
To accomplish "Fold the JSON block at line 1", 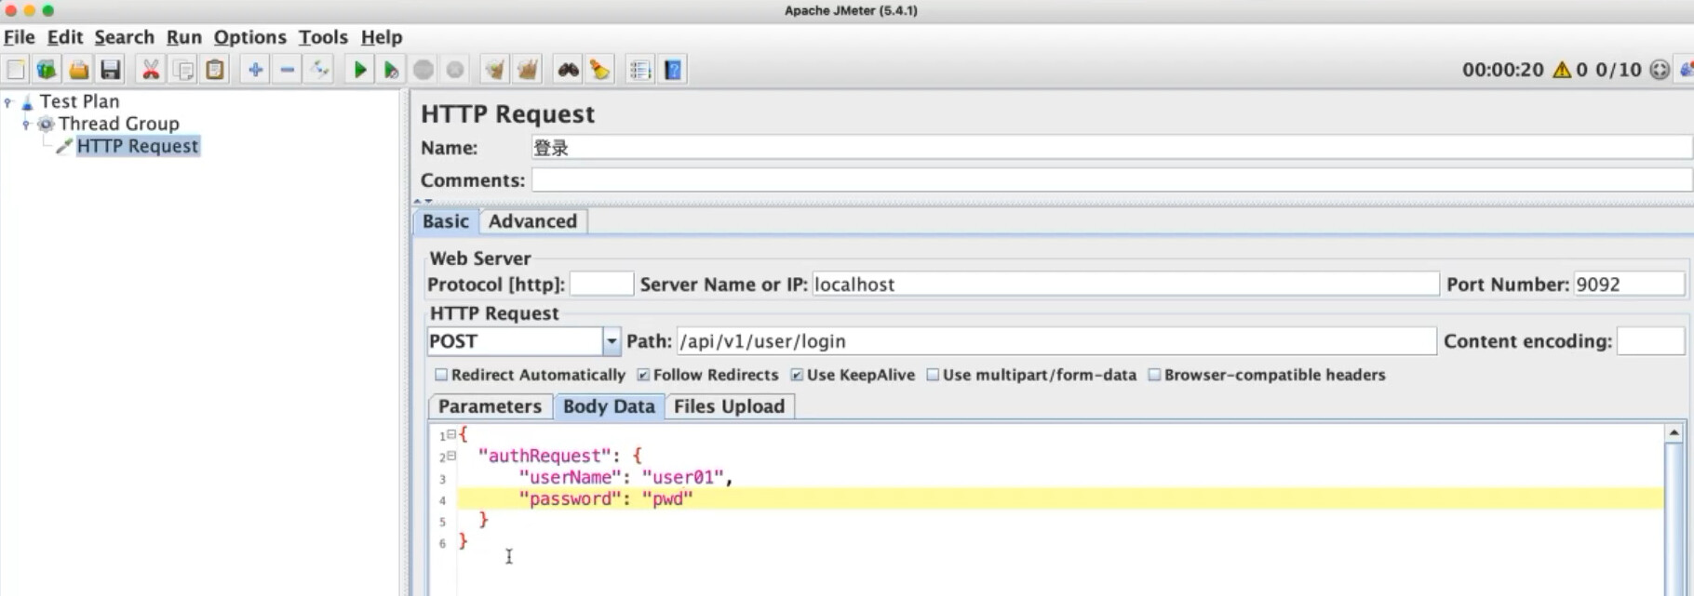I will 451,434.
